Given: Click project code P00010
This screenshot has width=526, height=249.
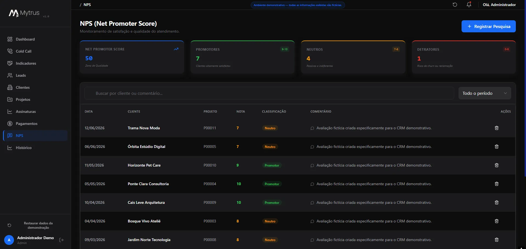Looking at the screenshot, I should coord(210,165).
